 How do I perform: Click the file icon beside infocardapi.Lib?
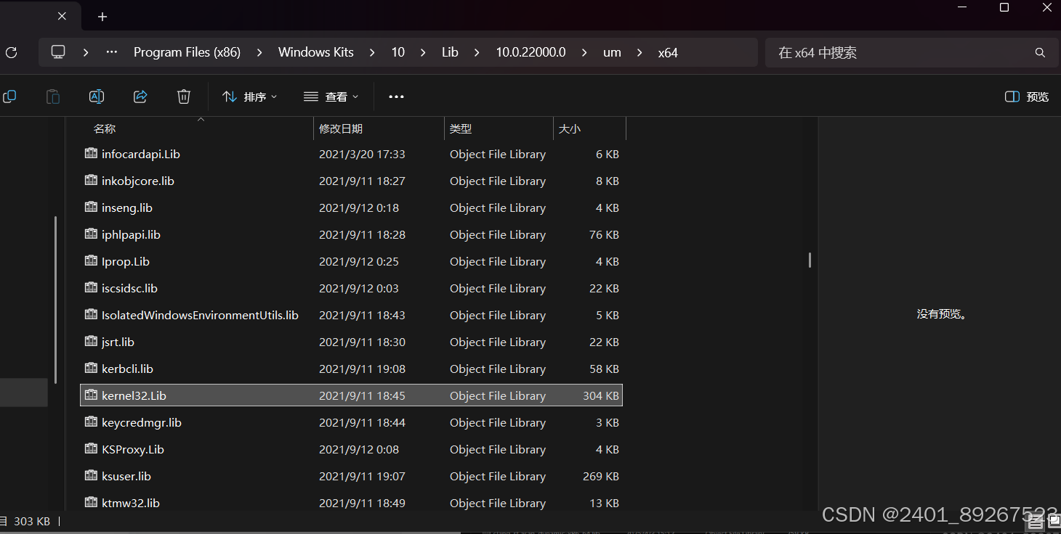point(91,153)
